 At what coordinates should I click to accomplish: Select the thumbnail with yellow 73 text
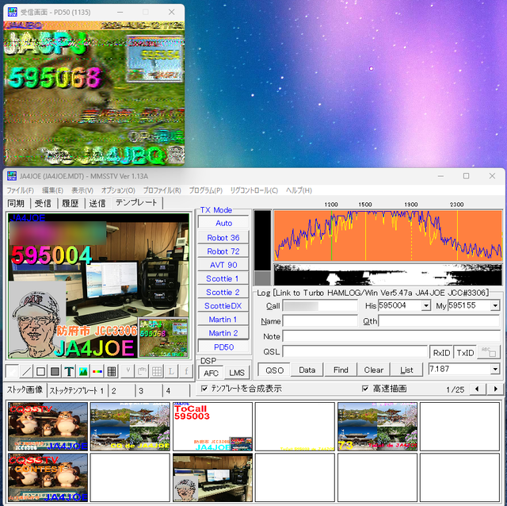[x=377, y=427]
